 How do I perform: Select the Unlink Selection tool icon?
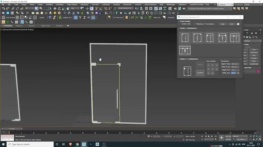click(x=17, y=8)
